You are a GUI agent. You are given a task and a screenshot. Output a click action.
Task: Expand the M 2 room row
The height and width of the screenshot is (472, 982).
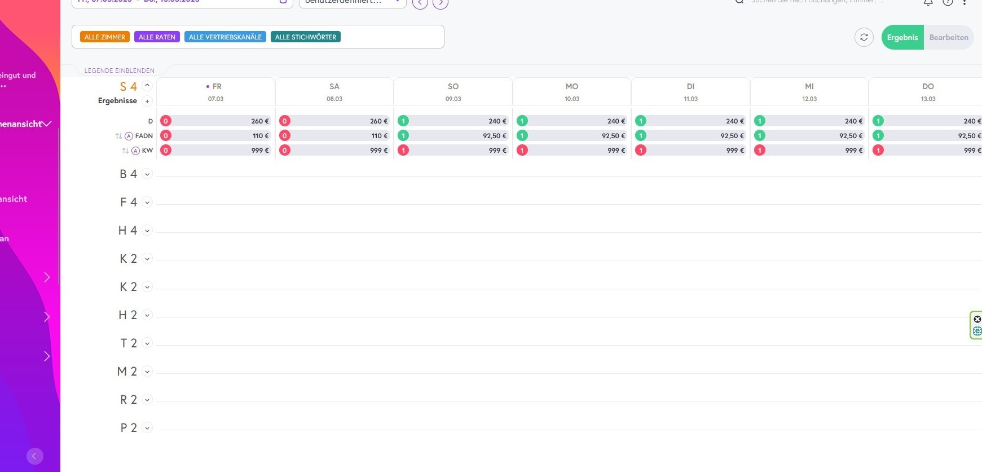(x=147, y=372)
